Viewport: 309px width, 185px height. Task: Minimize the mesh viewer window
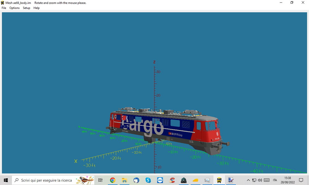[x=281, y=2]
